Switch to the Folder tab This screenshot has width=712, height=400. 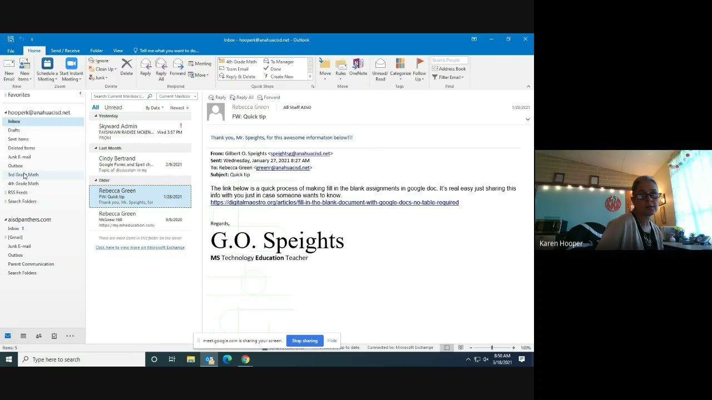[x=96, y=51]
